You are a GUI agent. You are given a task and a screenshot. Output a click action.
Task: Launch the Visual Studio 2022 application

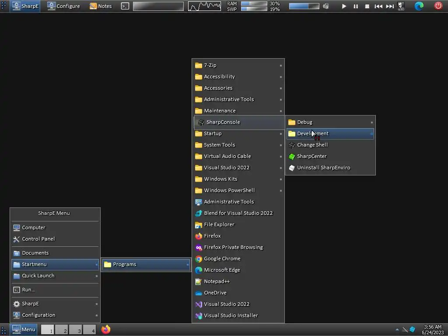coord(238,304)
